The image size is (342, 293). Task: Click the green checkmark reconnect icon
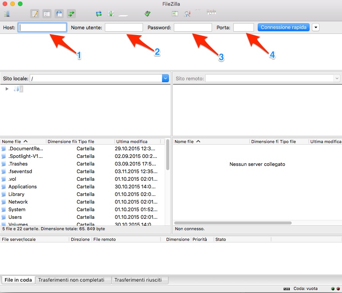(x=148, y=14)
